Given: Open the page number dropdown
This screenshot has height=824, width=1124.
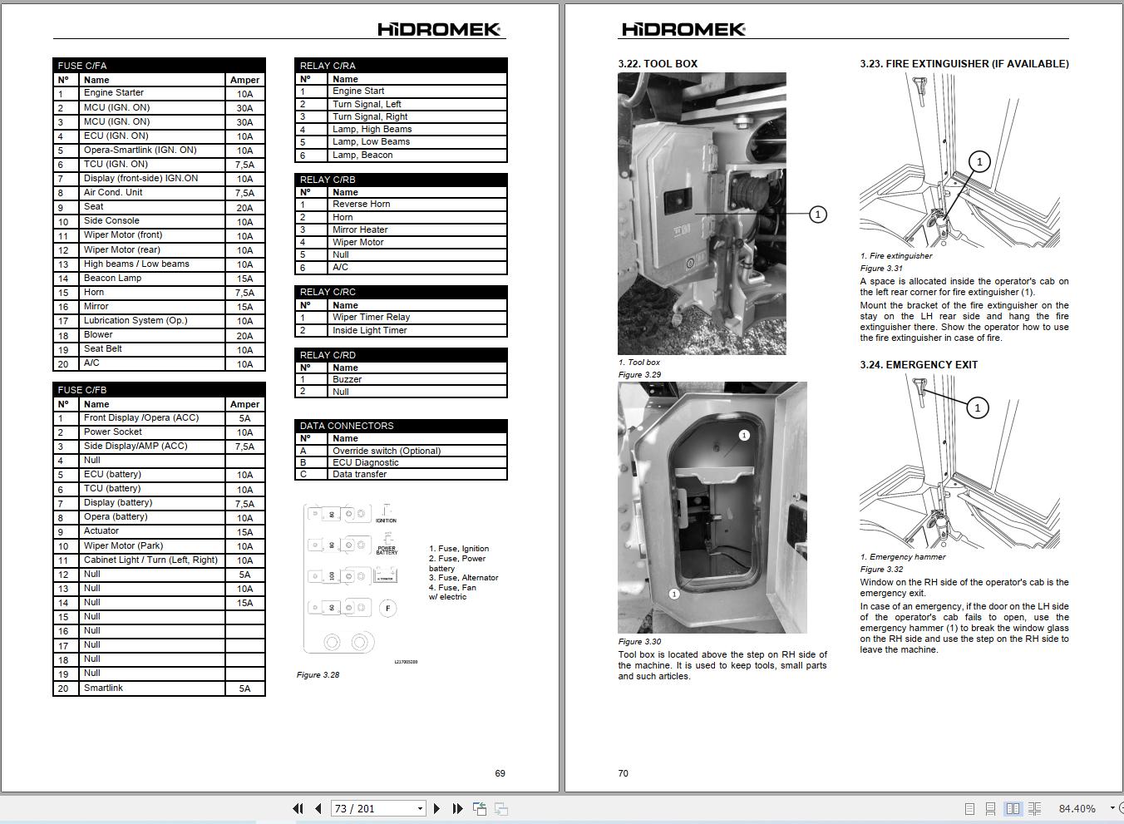Looking at the screenshot, I should 420,808.
